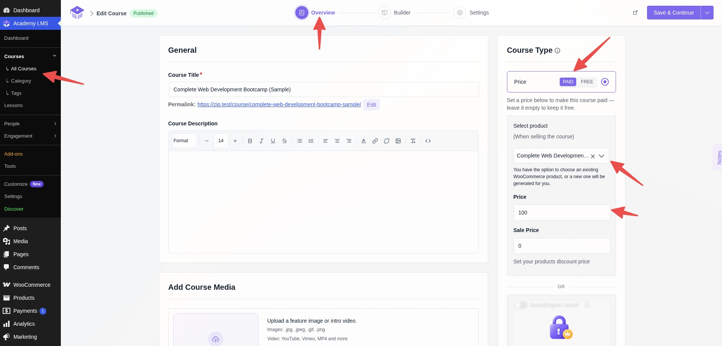Open source code view in editor
Screen dimensions: 722x346
428,141
